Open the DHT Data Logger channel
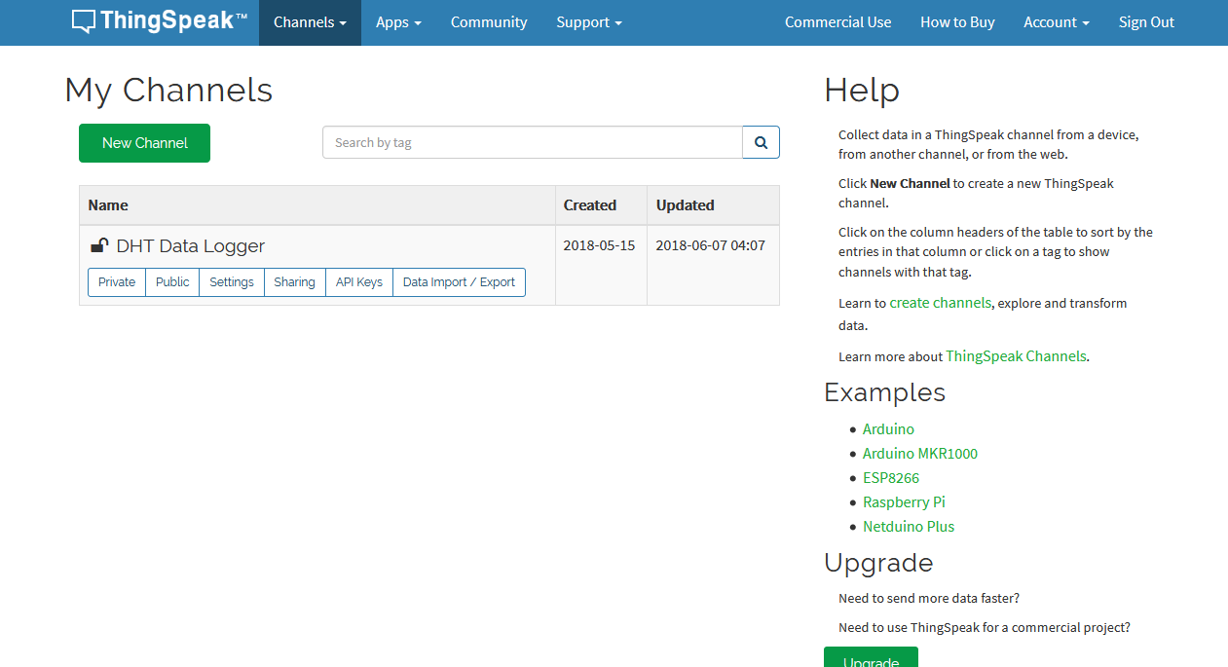 (x=190, y=246)
